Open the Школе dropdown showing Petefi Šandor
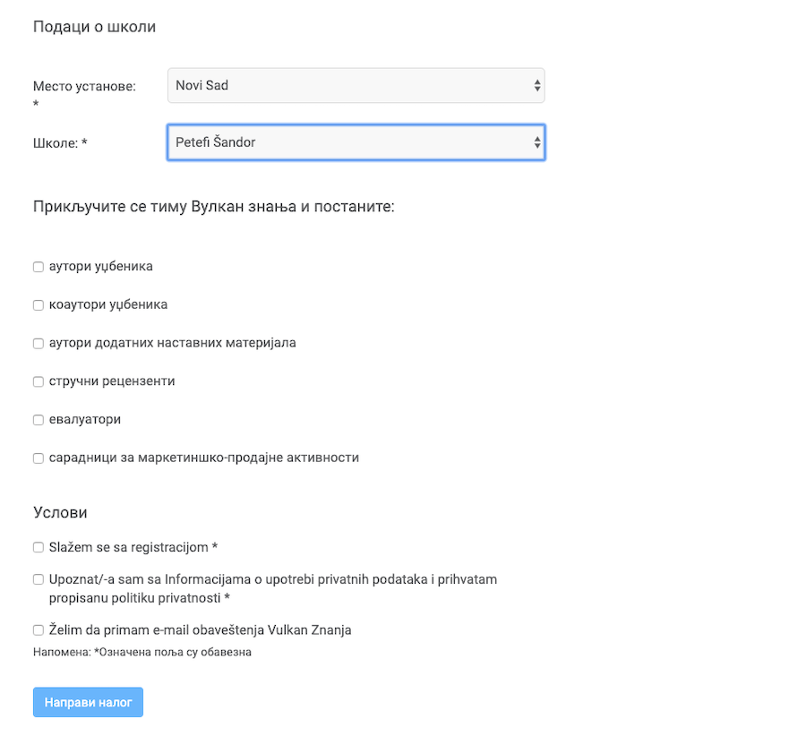 point(356,142)
